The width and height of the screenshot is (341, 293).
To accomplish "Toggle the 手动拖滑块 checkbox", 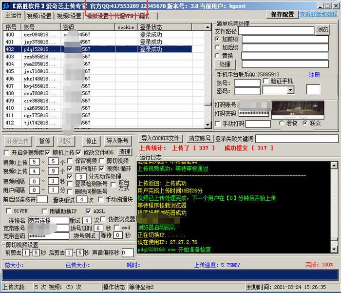I will pos(100,199).
